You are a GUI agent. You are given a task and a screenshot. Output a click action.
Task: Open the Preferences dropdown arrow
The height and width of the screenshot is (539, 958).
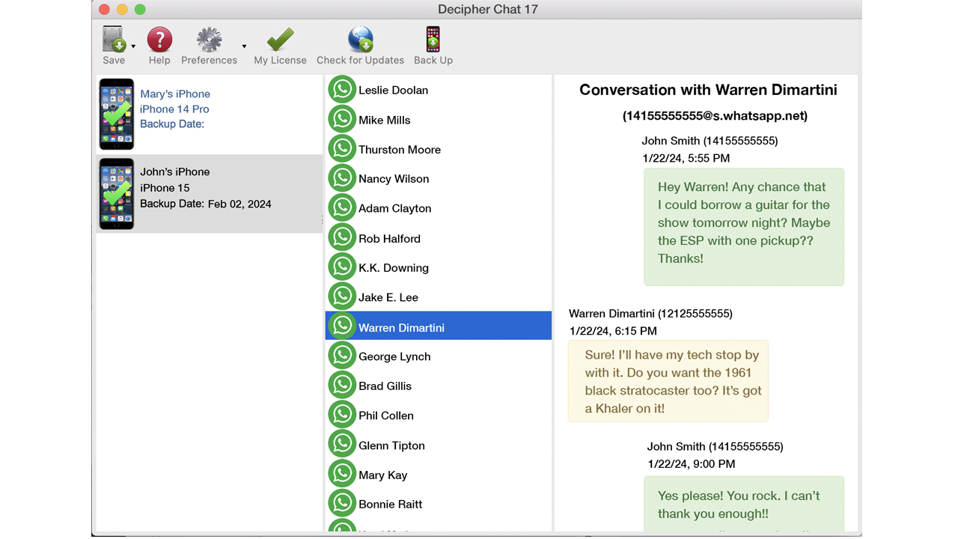(243, 46)
